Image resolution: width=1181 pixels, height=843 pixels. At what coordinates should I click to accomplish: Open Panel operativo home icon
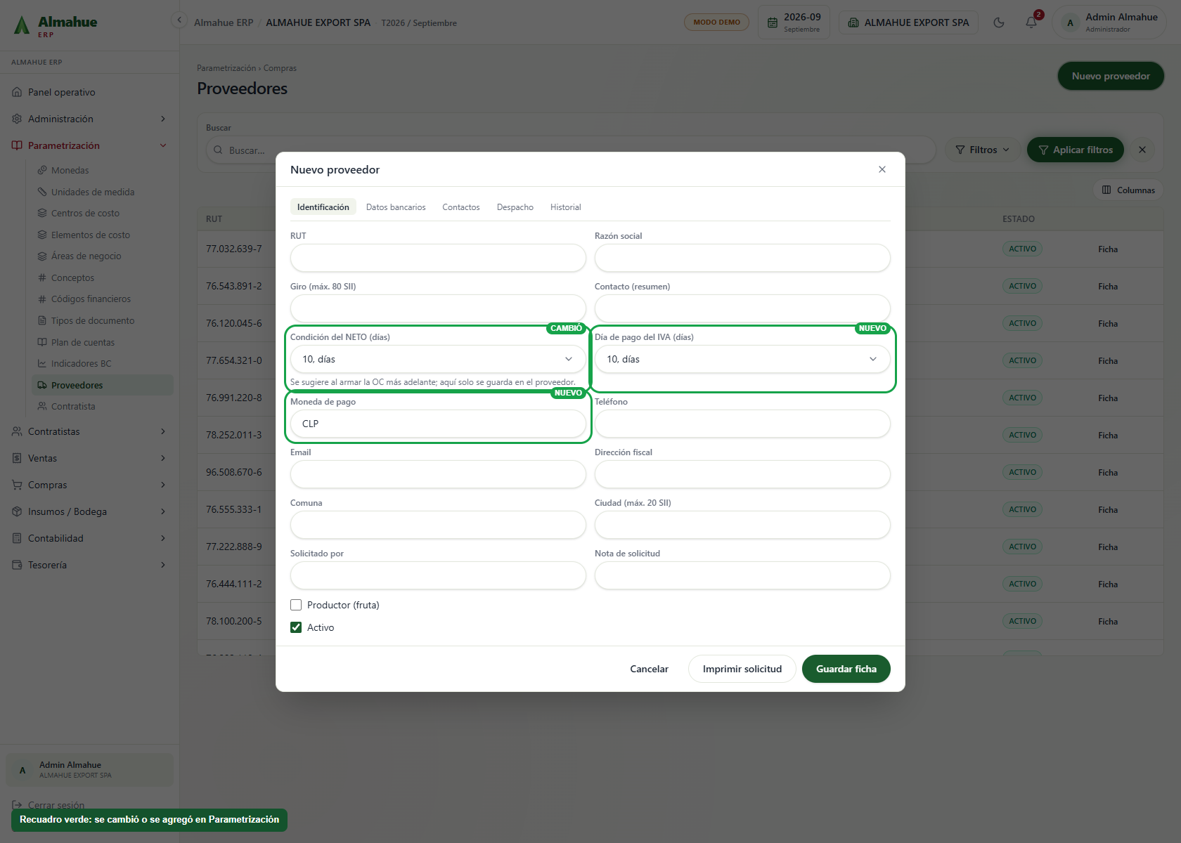(x=18, y=92)
